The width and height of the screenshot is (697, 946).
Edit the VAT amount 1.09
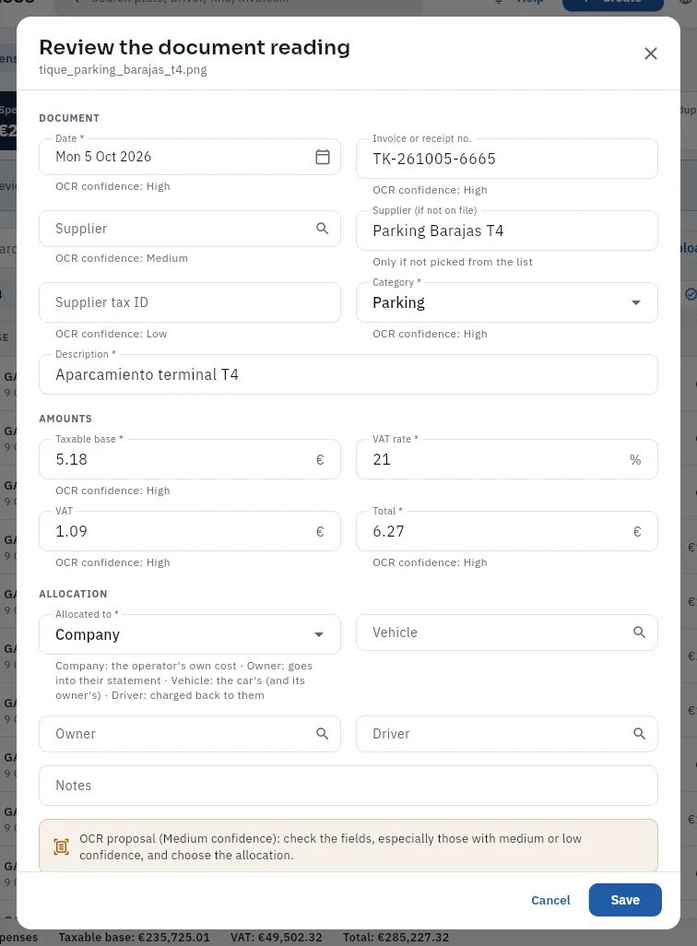190,531
